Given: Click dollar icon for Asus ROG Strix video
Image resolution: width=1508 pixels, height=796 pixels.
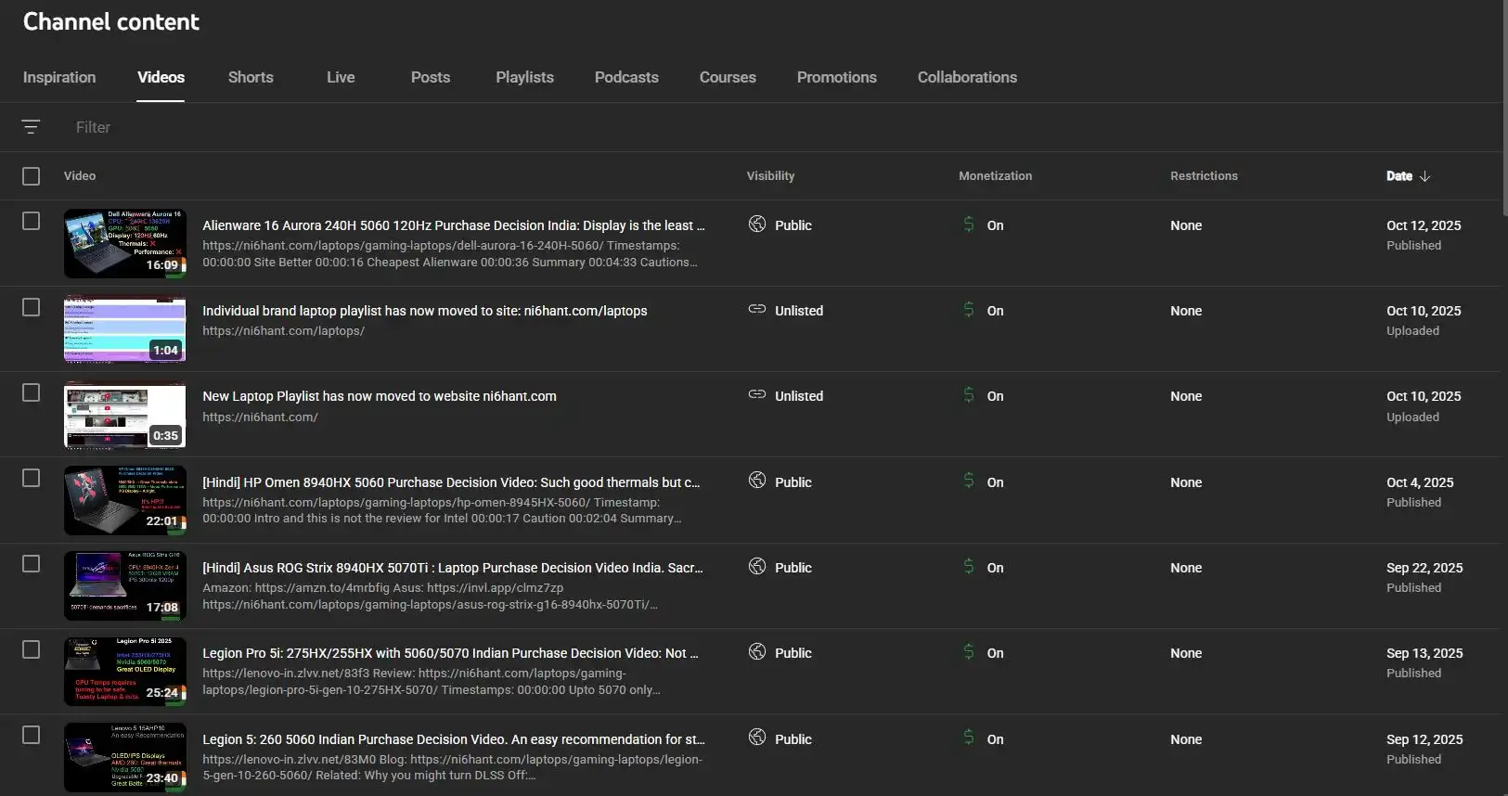Looking at the screenshot, I should [x=969, y=567].
